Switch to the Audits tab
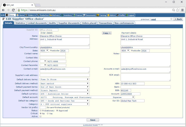The image size is (186, 127). click(x=52, y=23)
